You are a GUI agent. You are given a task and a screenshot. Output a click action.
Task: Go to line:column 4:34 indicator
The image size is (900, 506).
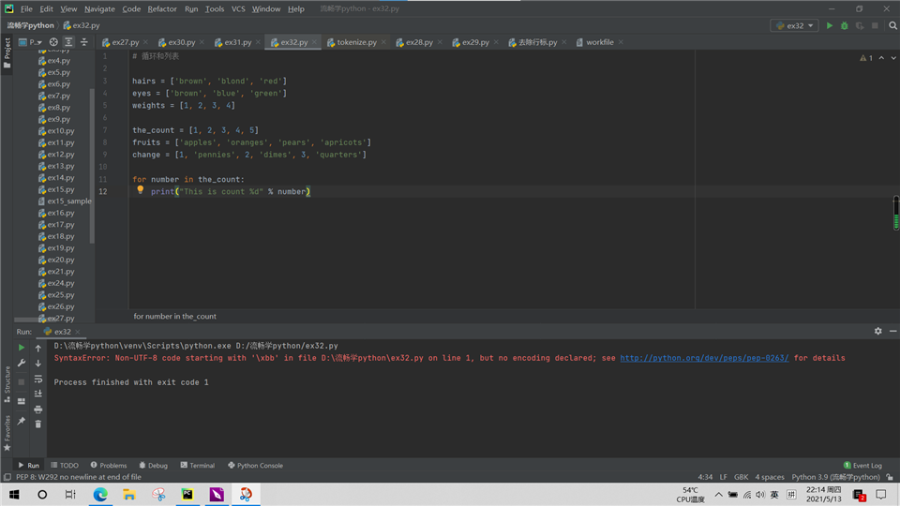tap(705, 477)
